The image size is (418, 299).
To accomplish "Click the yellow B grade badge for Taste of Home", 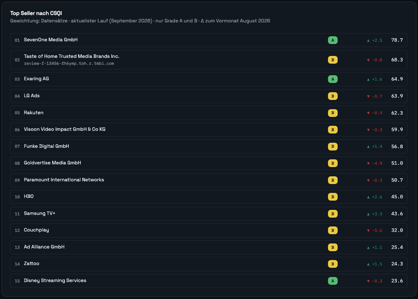I will point(333,60).
